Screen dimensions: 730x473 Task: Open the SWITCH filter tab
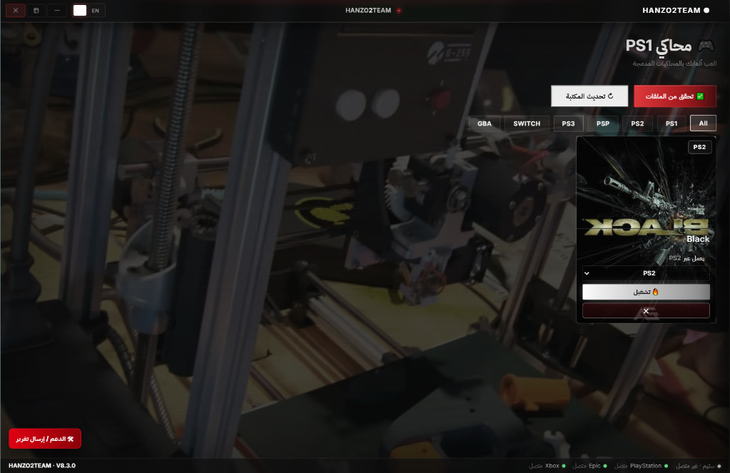527,123
